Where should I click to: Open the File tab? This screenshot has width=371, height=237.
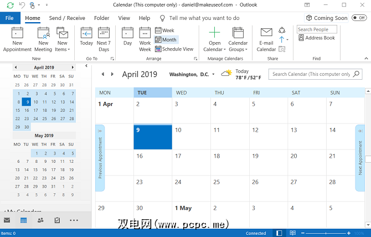click(x=9, y=18)
